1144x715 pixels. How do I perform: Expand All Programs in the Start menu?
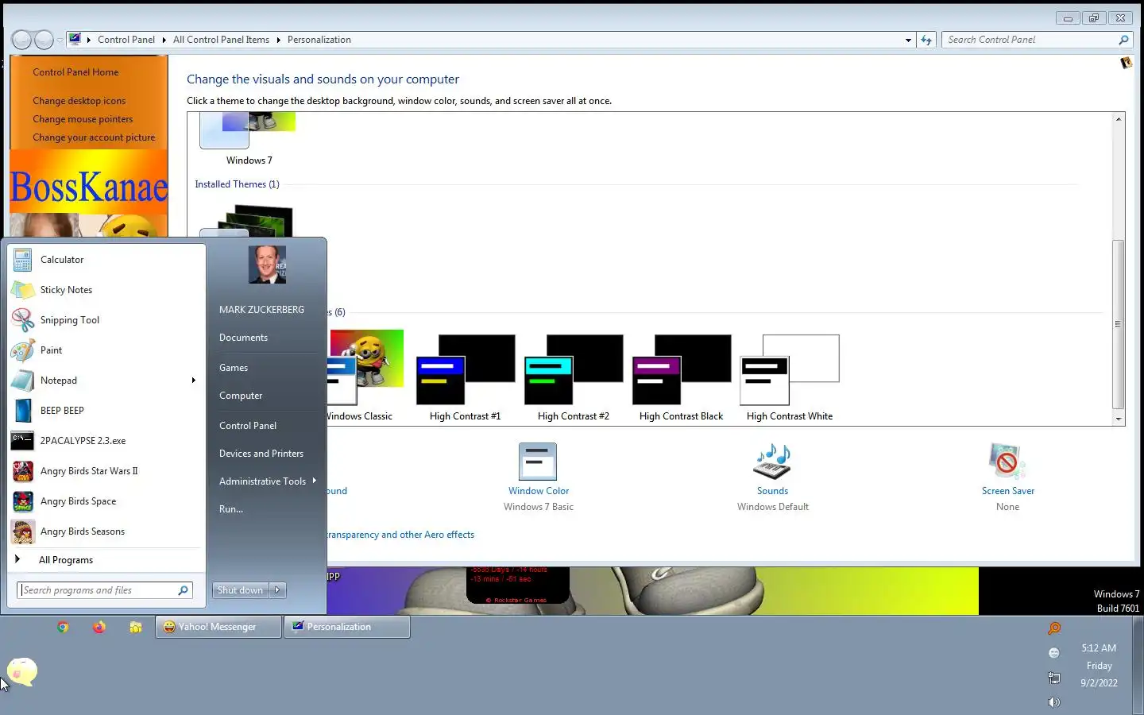(106, 560)
